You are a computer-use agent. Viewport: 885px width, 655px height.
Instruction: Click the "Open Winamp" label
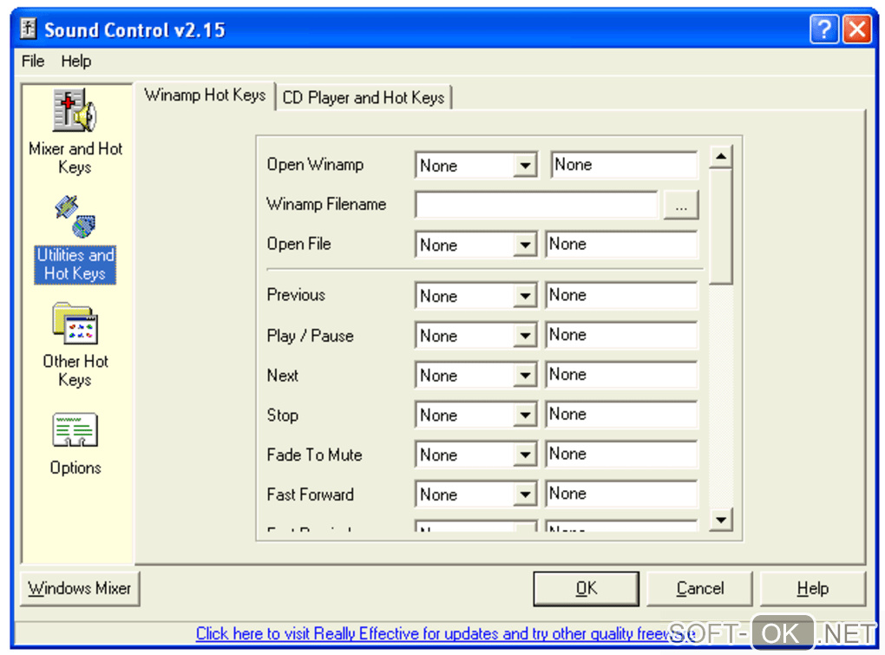(x=315, y=165)
